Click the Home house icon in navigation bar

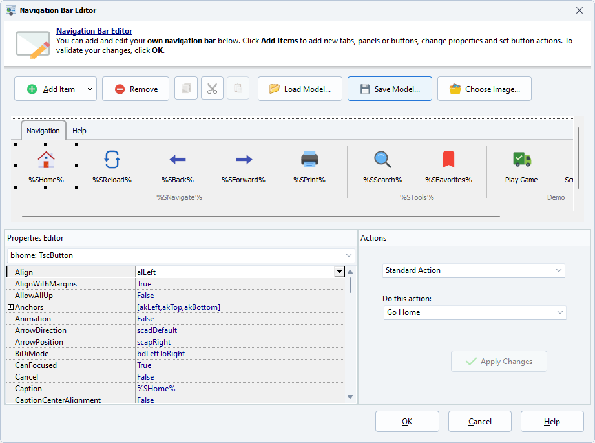[x=46, y=159]
